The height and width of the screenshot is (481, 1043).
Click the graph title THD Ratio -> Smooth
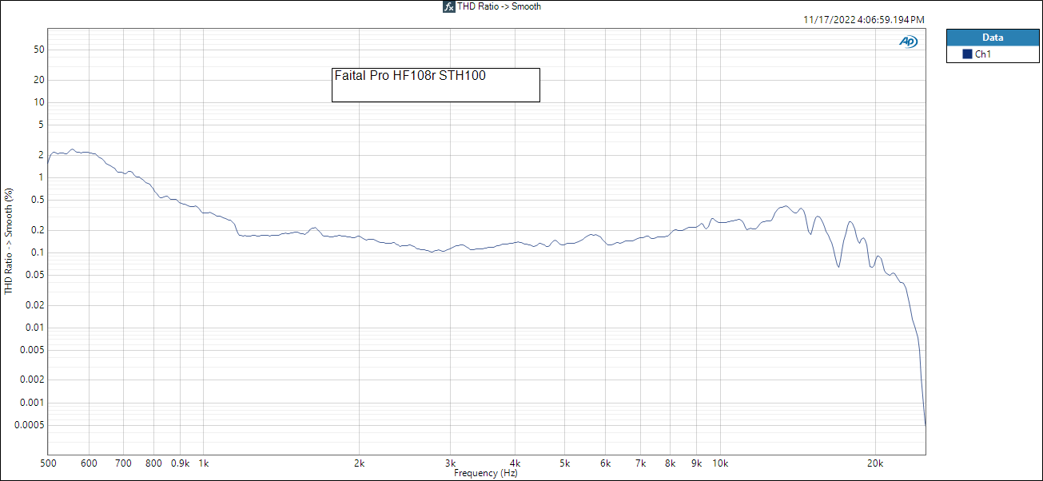coord(499,6)
